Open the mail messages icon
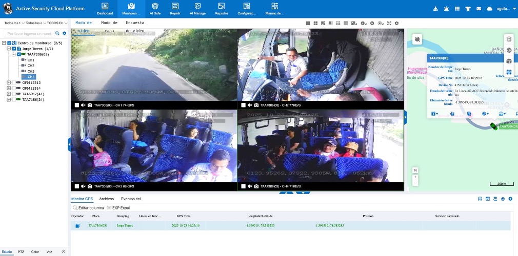The image size is (518, 256). pyautogui.click(x=479, y=9)
